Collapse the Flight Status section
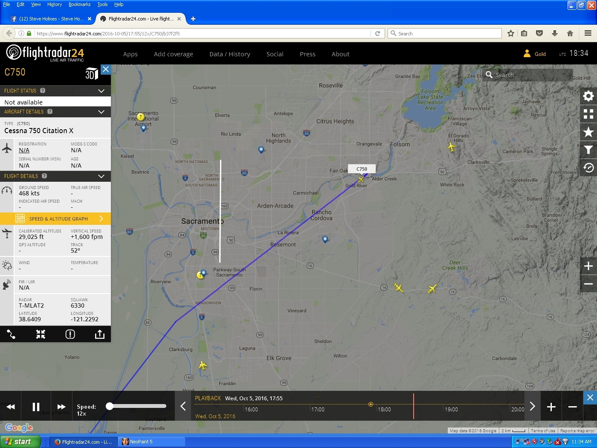Viewport: 597px width, 448px height. pos(101,91)
